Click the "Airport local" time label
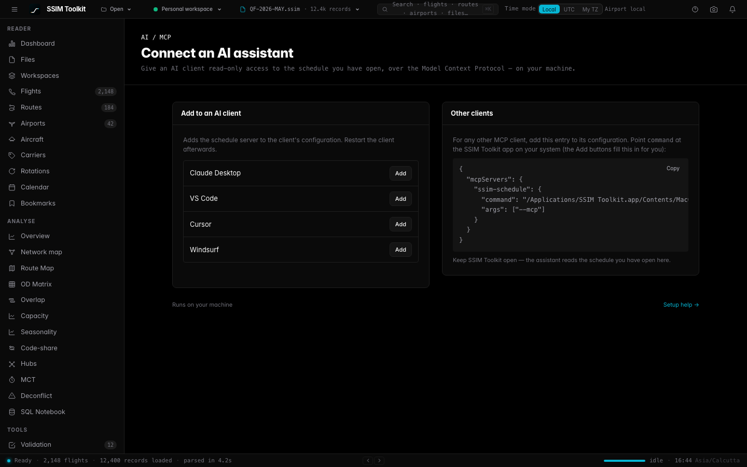This screenshot has height=467, width=747. tap(625, 9)
